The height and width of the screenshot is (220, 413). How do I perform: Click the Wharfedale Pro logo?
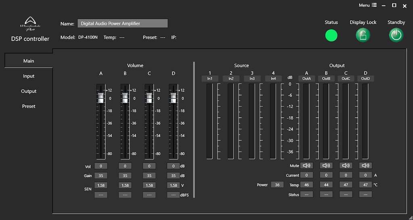[x=30, y=24]
